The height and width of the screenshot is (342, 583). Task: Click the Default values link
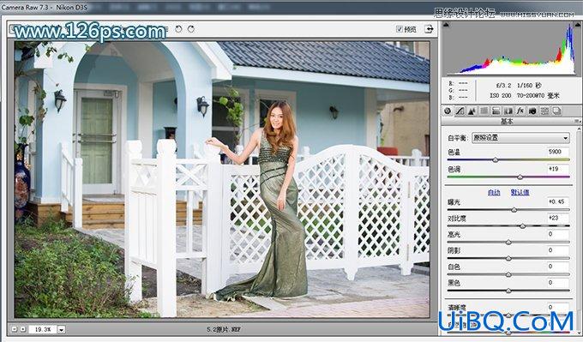[520, 193]
